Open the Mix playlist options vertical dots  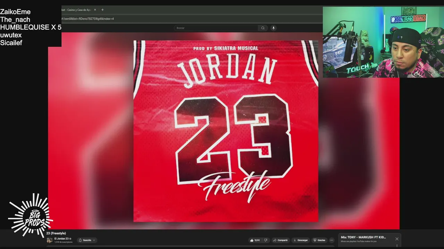[x=397, y=246]
